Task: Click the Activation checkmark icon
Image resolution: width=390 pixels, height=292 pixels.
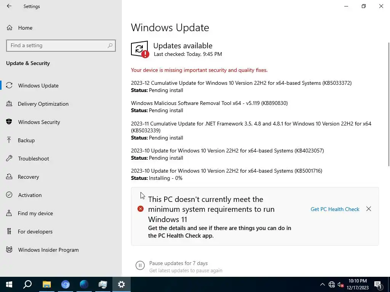Action: click(9, 195)
